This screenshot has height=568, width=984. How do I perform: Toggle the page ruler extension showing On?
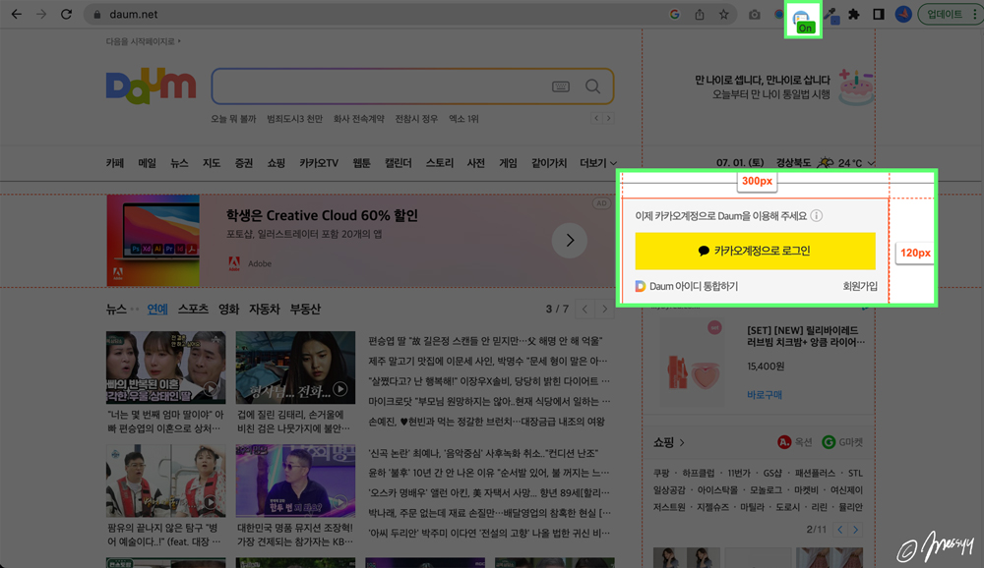pos(803,20)
